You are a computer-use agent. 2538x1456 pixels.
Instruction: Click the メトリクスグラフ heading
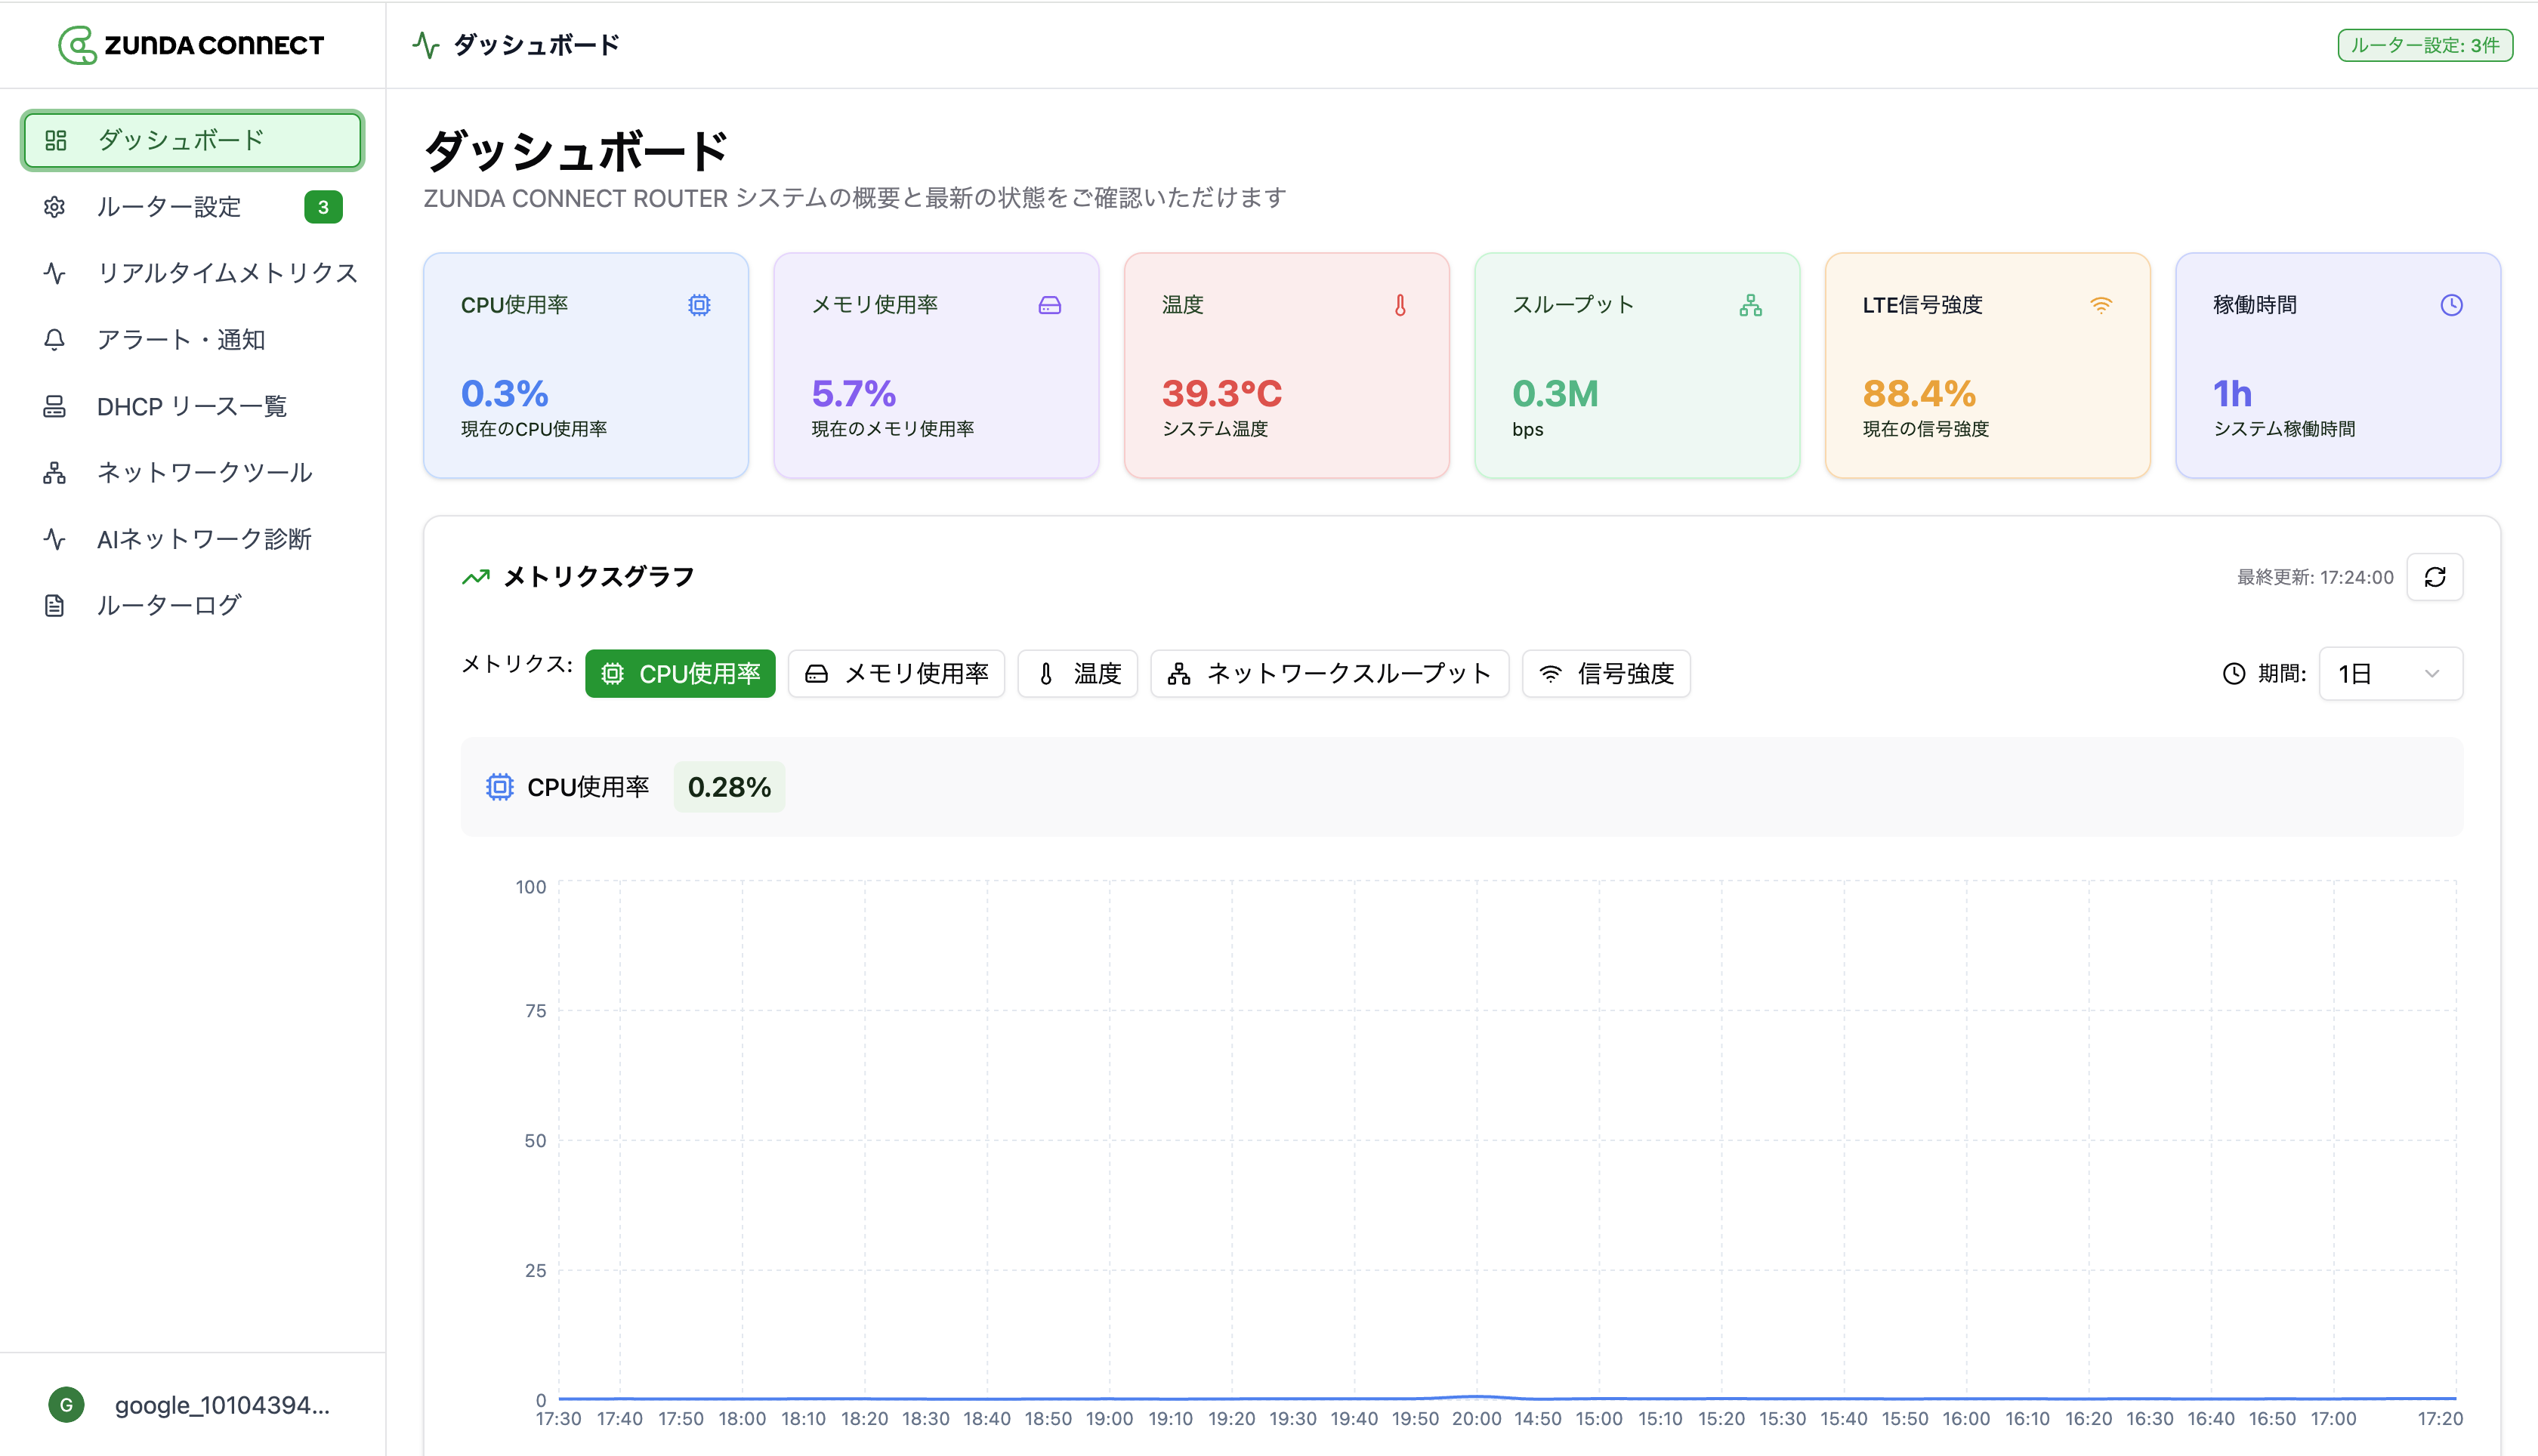599,577
